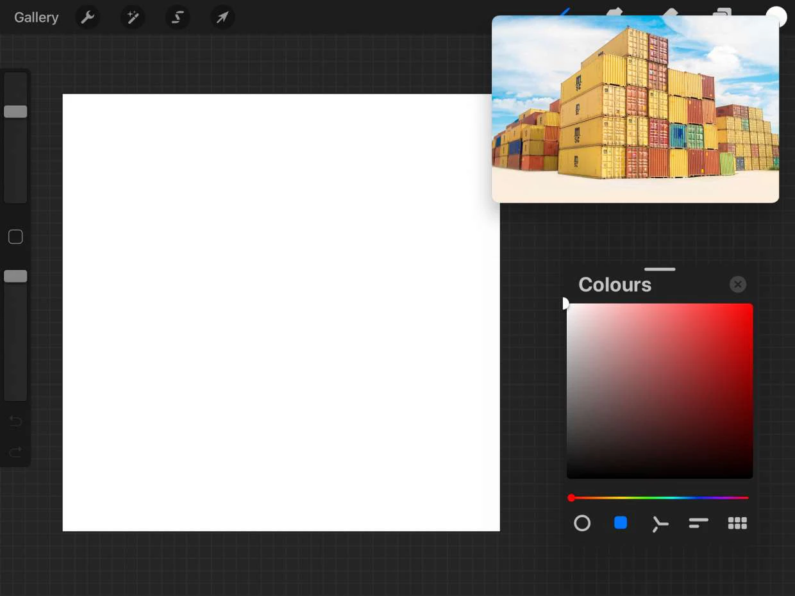Viewport: 795px width, 596px height.
Task: Tap the Redo arrow in the sidebar
Action: tap(15, 452)
